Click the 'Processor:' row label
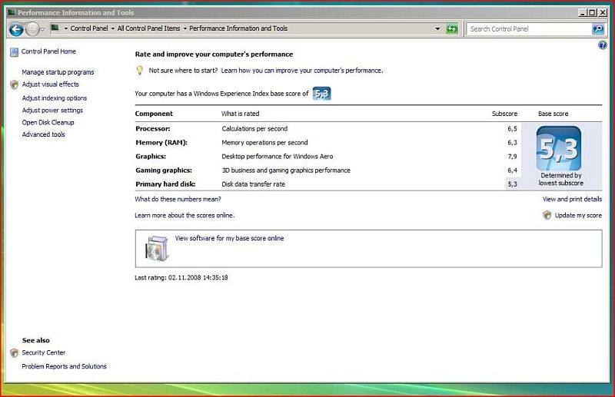Screen dimensions: 615x397 point(153,128)
